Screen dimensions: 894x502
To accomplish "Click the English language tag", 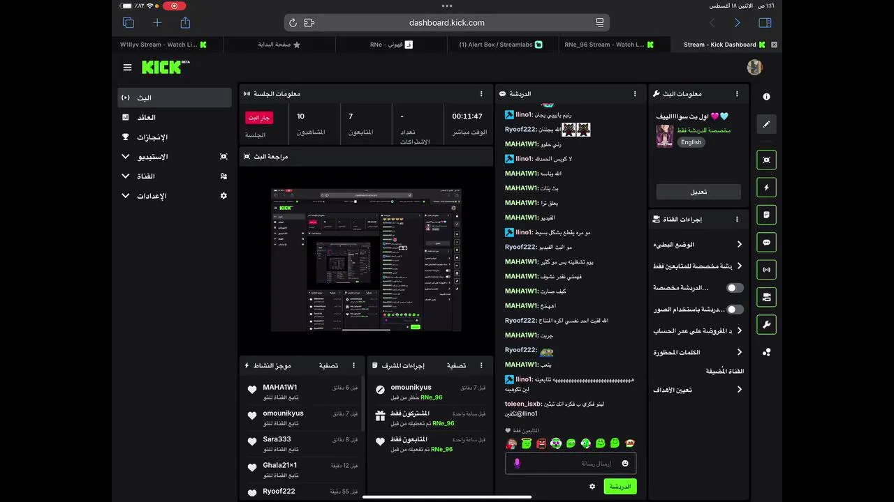I will coord(691,142).
